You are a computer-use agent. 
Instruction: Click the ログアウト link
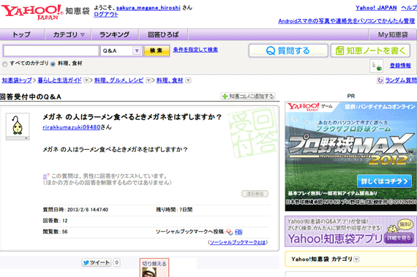pyautogui.click(x=106, y=15)
